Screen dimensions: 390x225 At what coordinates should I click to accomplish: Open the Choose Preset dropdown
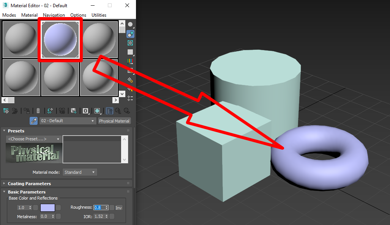point(33,139)
